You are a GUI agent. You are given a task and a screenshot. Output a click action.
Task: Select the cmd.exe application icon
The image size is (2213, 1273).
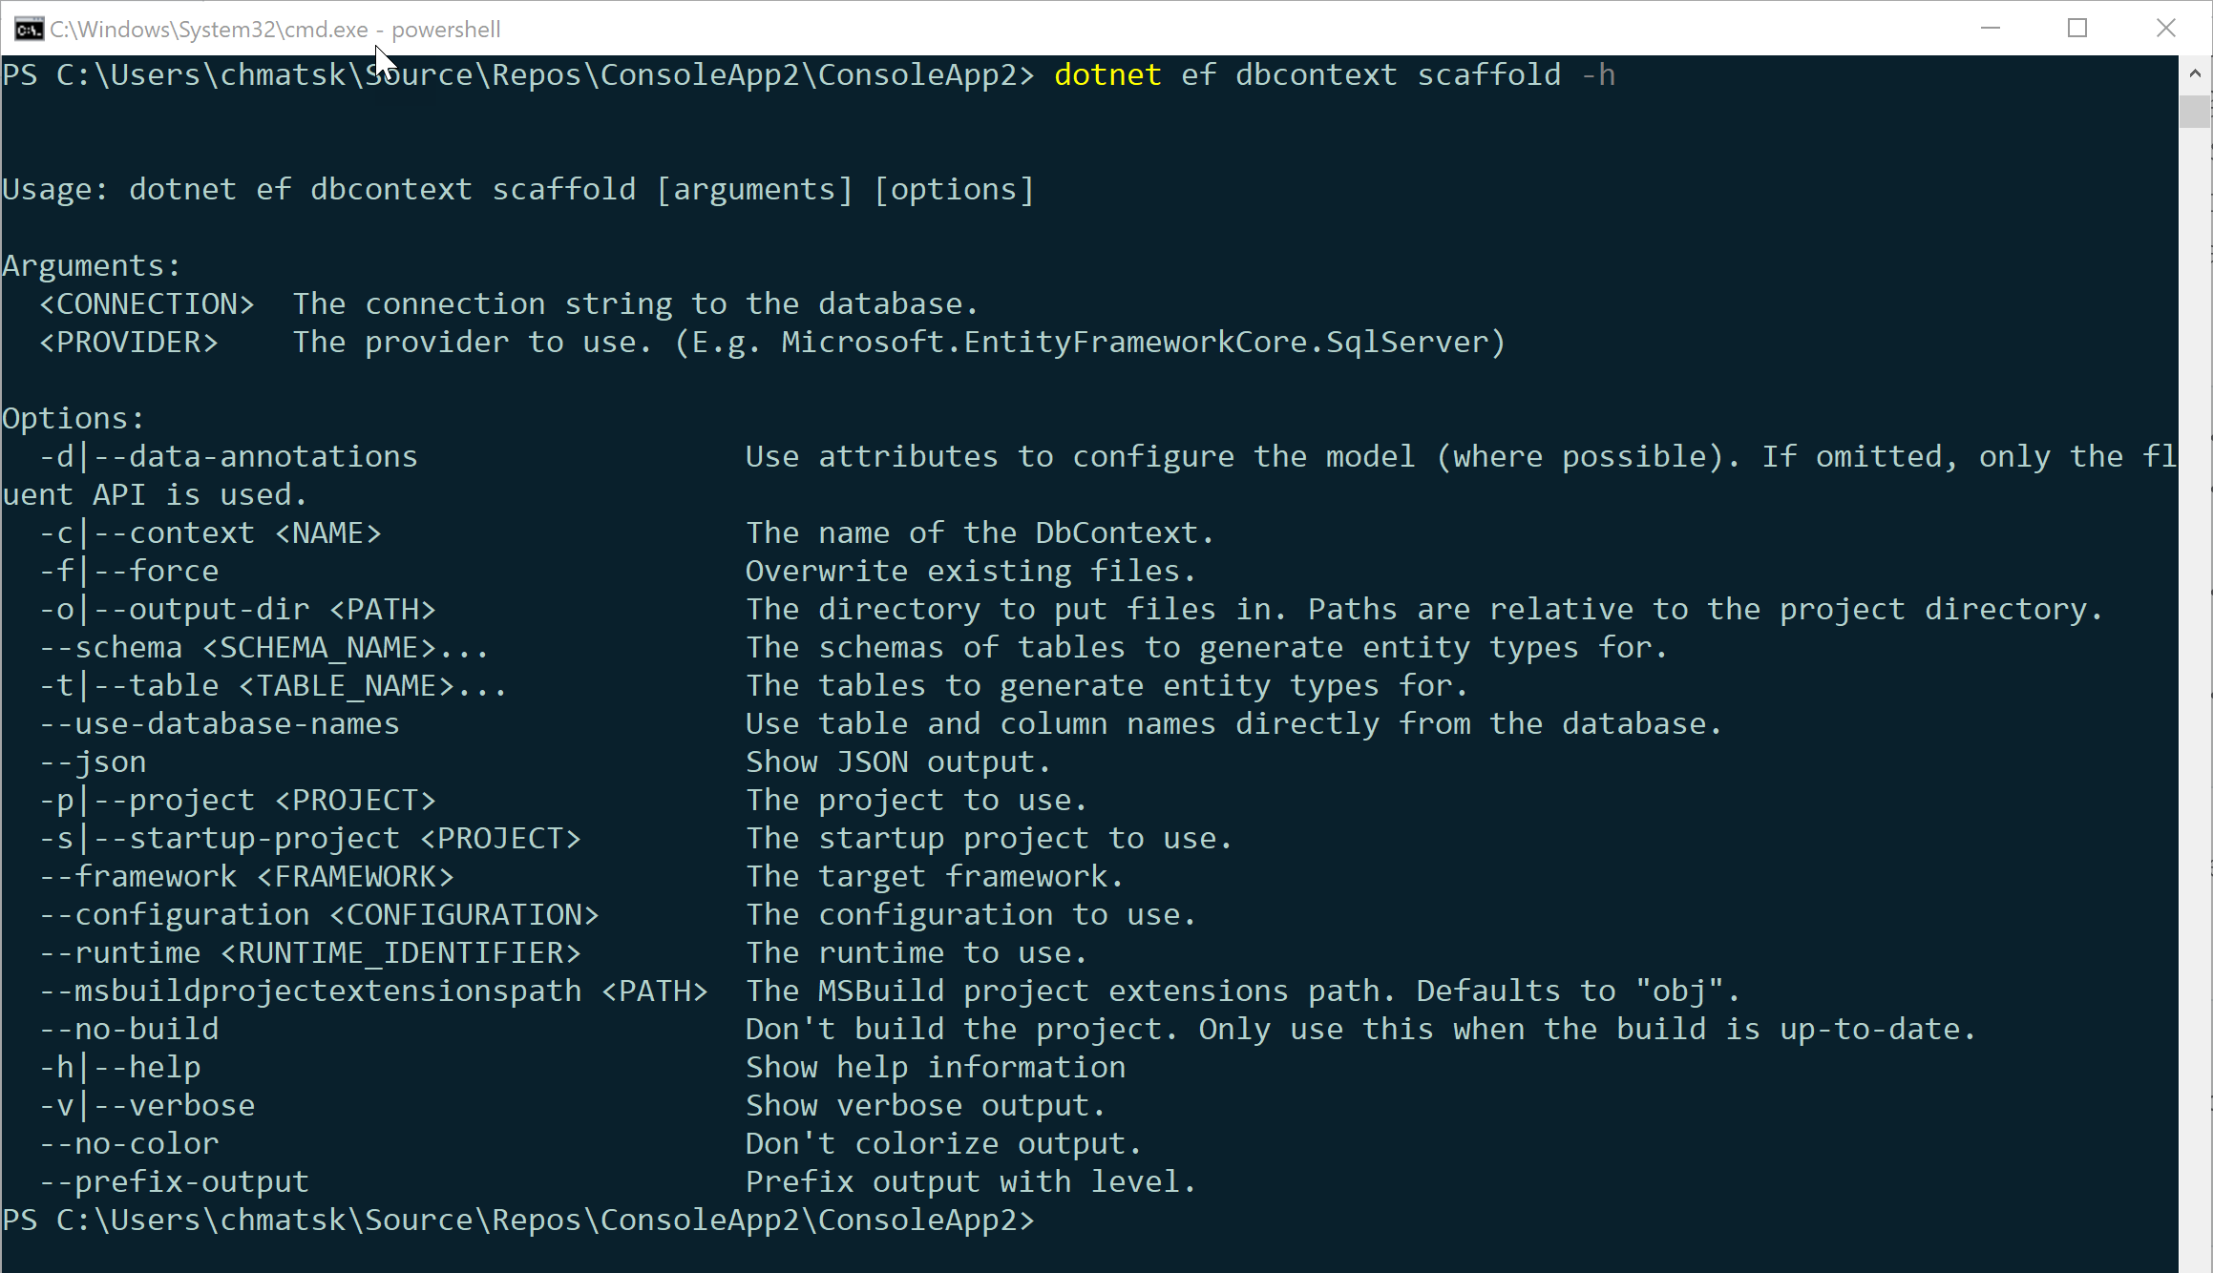coord(28,28)
